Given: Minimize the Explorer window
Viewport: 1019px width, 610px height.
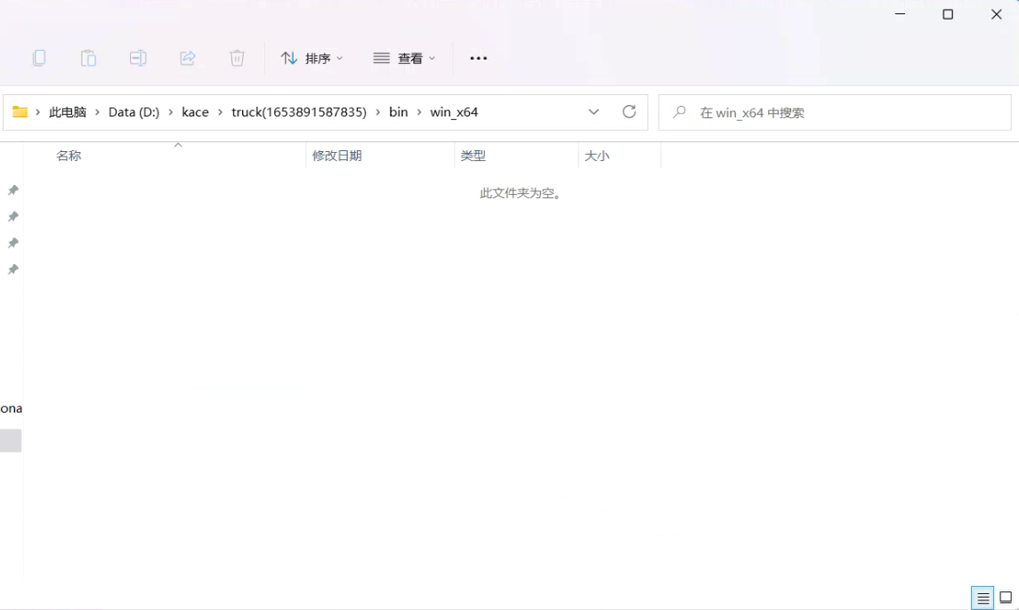Looking at the screenshot, I should [900, 14].
